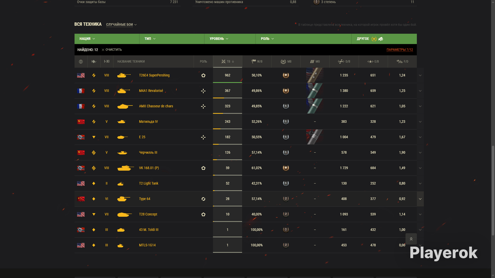The image size is (495, 278).
Task: Sort by the MB mastery badge header
Action: [286, 61]
